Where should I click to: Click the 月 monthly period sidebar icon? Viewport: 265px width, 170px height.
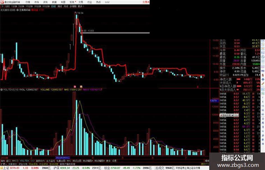(x=263, y=127)
